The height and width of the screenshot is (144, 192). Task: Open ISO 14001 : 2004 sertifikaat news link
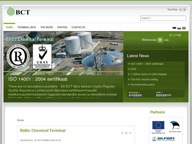tap(147, 64)
